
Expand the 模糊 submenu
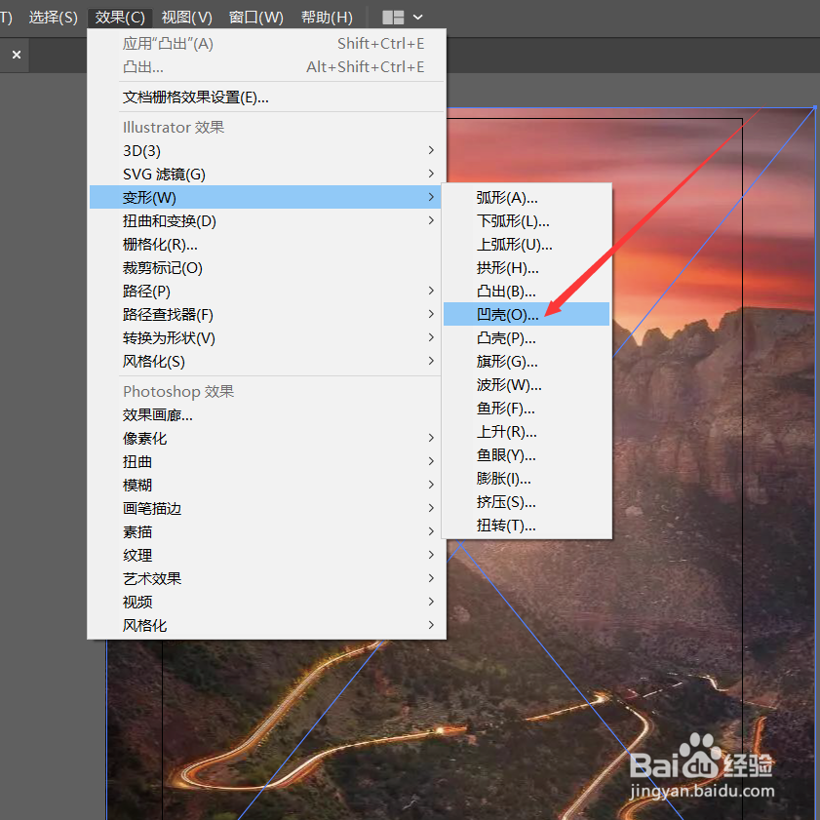coord(267,486)
